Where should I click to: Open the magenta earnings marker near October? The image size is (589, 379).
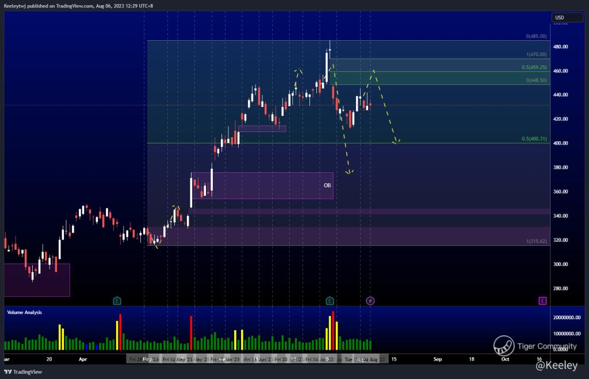tap(542, 301)
